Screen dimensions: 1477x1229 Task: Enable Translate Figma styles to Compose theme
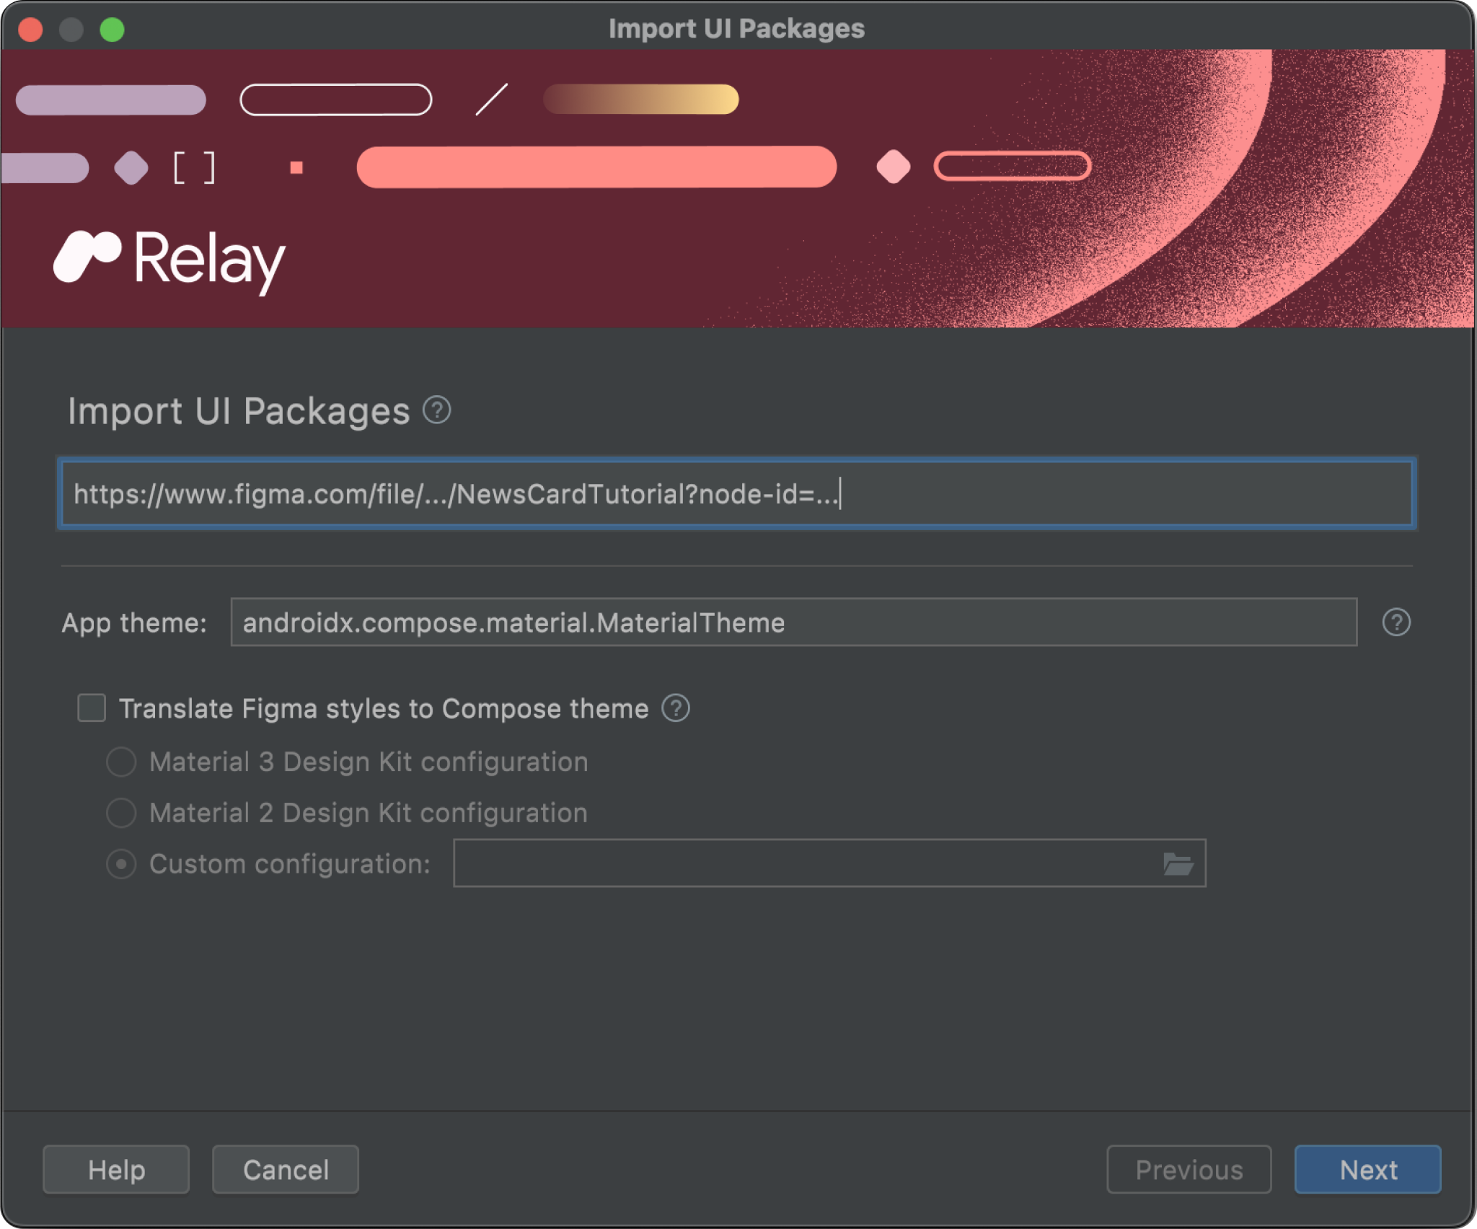pyautogui.click(x=93, y=708)
